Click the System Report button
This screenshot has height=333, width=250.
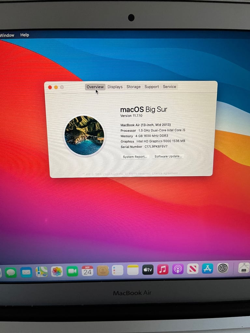[x=135, y=157]
